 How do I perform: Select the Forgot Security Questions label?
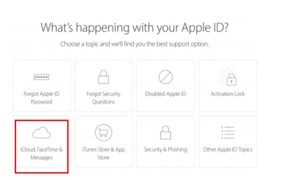(103, 98)
